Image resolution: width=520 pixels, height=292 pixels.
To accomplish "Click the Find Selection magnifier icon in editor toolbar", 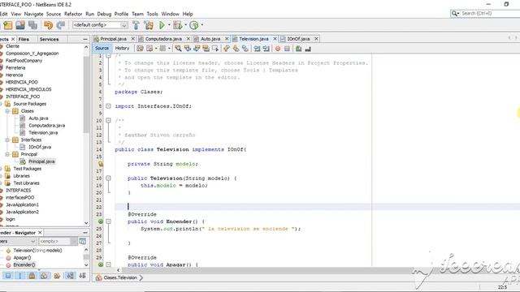I will [178, 49].
